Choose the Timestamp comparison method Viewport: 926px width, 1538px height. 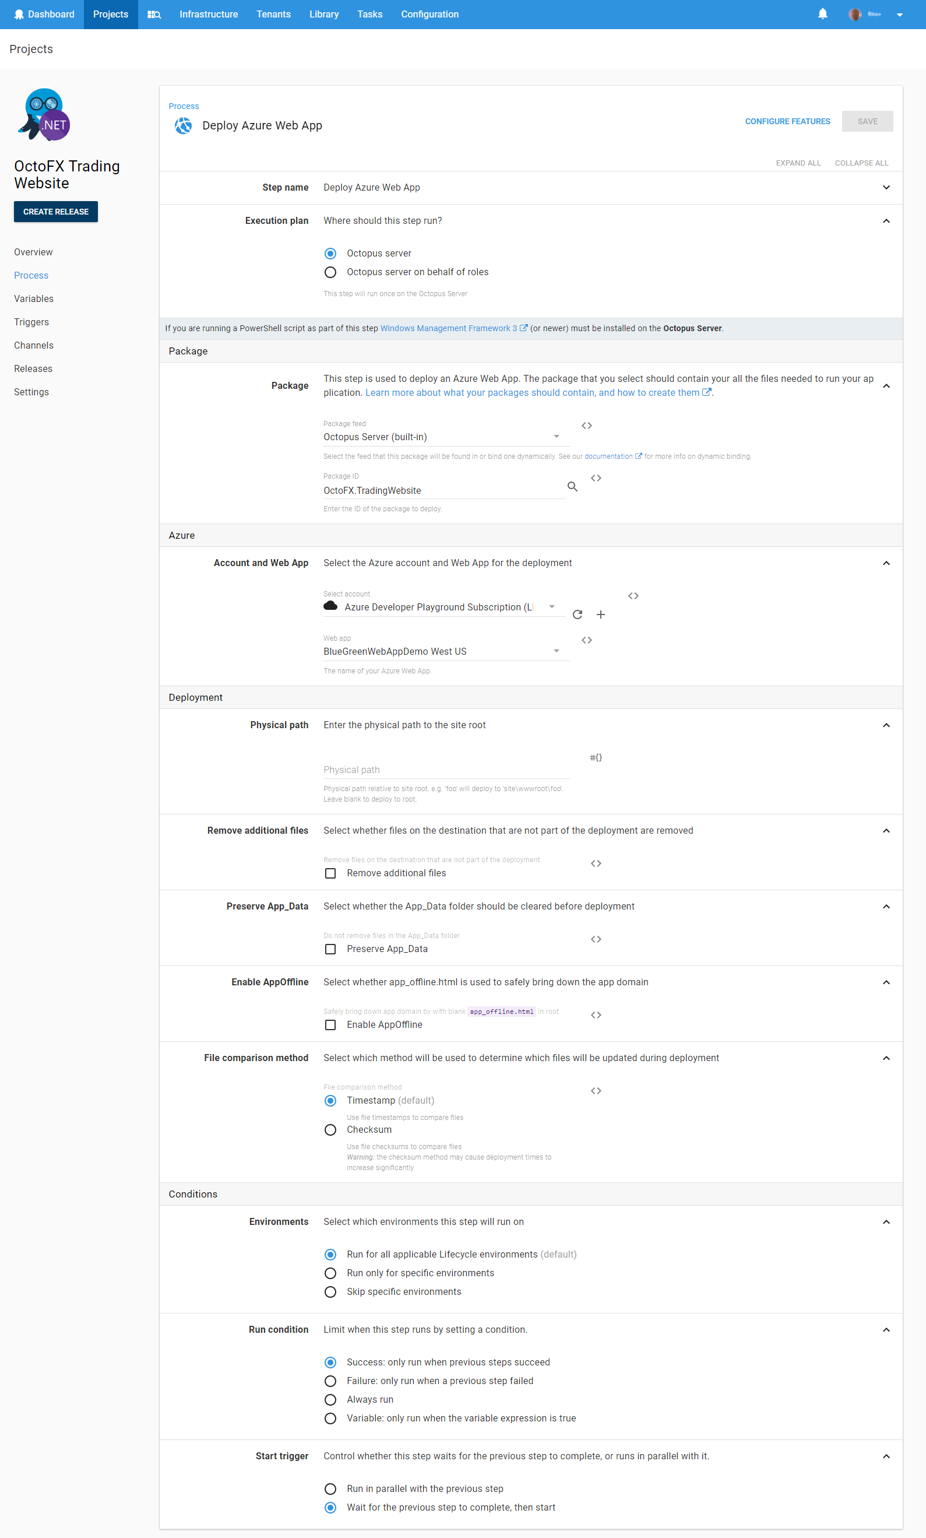pyautogui.click(x=331, y=1101)
